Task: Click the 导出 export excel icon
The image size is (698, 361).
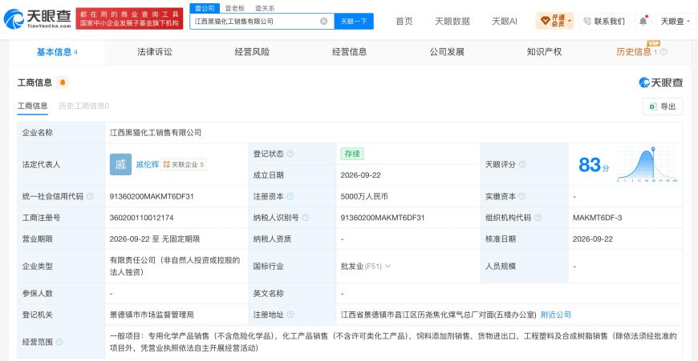Action: coord(653,106)
